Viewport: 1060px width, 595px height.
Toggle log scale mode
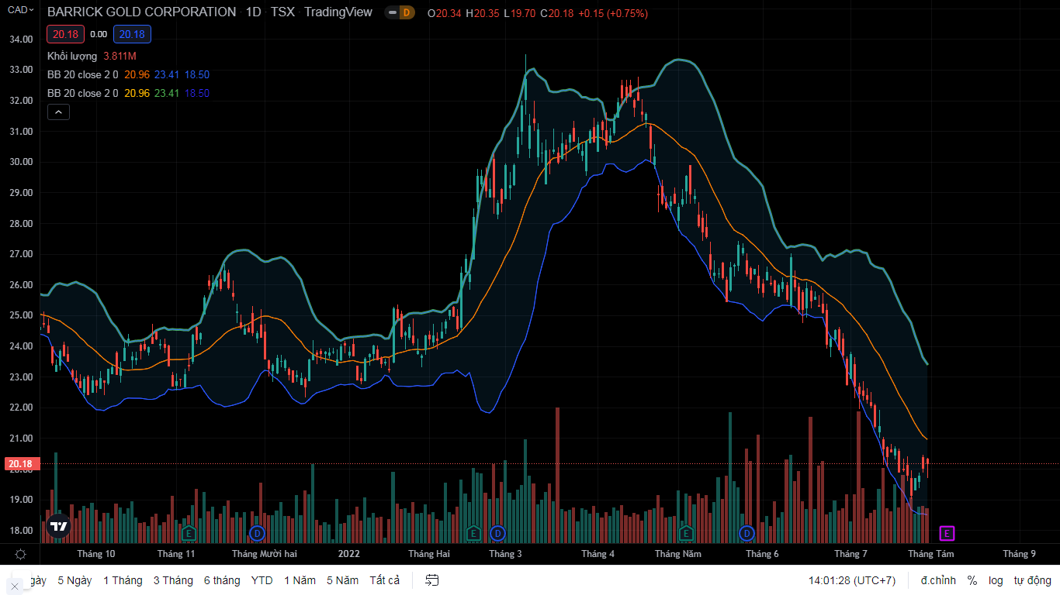pyautogui.click(x=996, y=580)
